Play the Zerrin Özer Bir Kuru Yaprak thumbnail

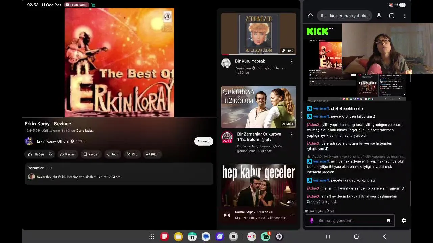click(x=259, y=34)
